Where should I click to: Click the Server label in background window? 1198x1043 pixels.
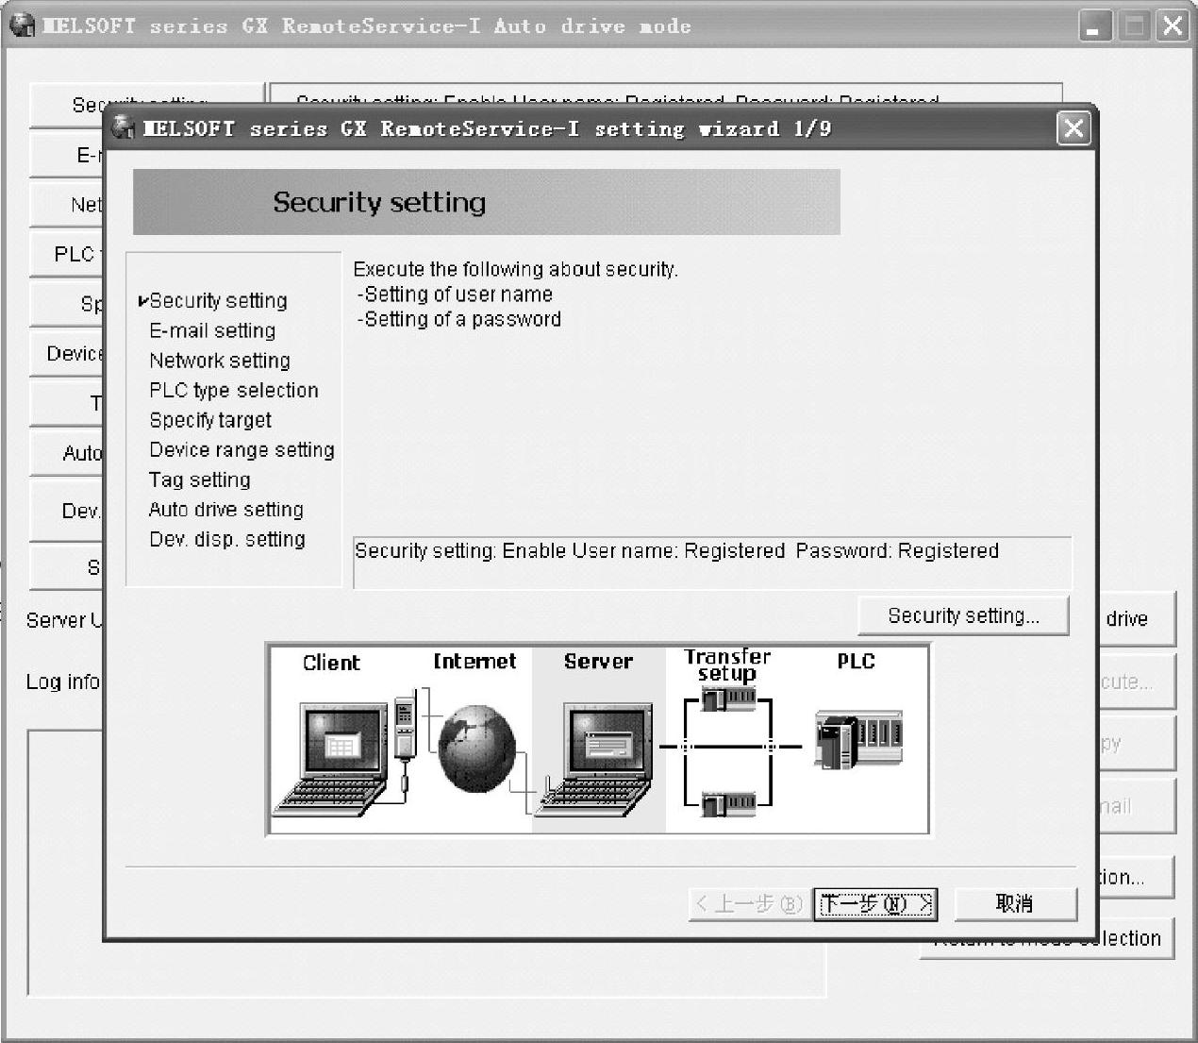[64, 620]
